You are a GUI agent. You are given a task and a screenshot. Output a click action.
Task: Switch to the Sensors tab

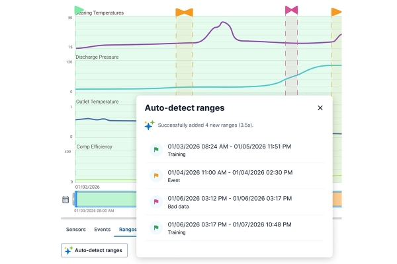tap(75, 230)
